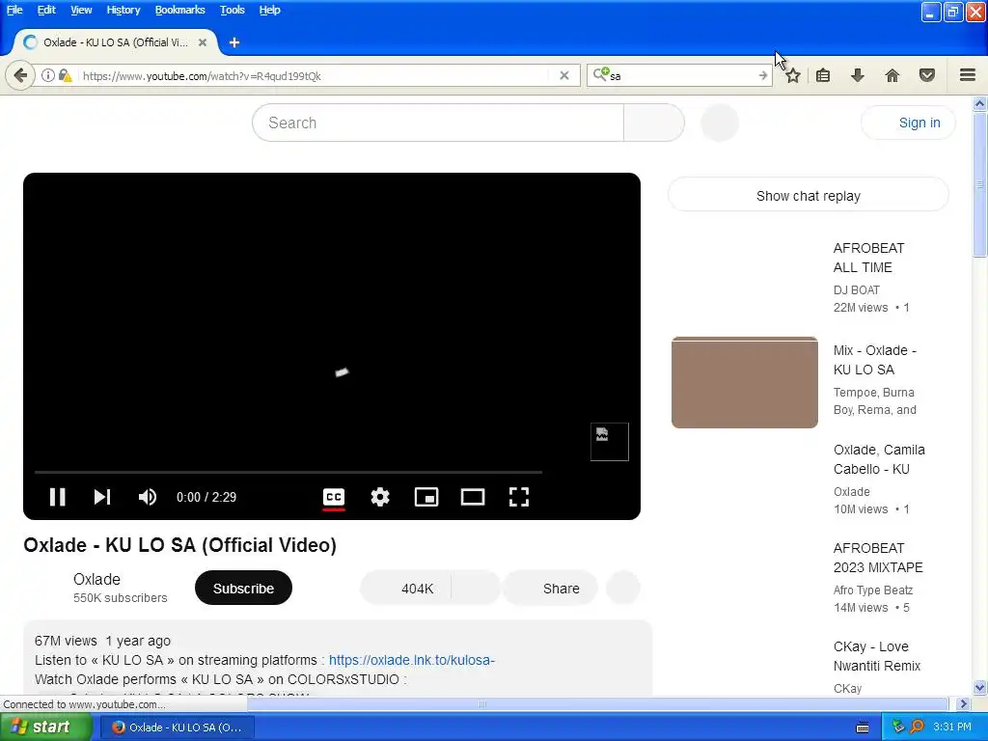Screen dimensions: 988x741
Task: Stop loading page X button
Action: [564, 75]
